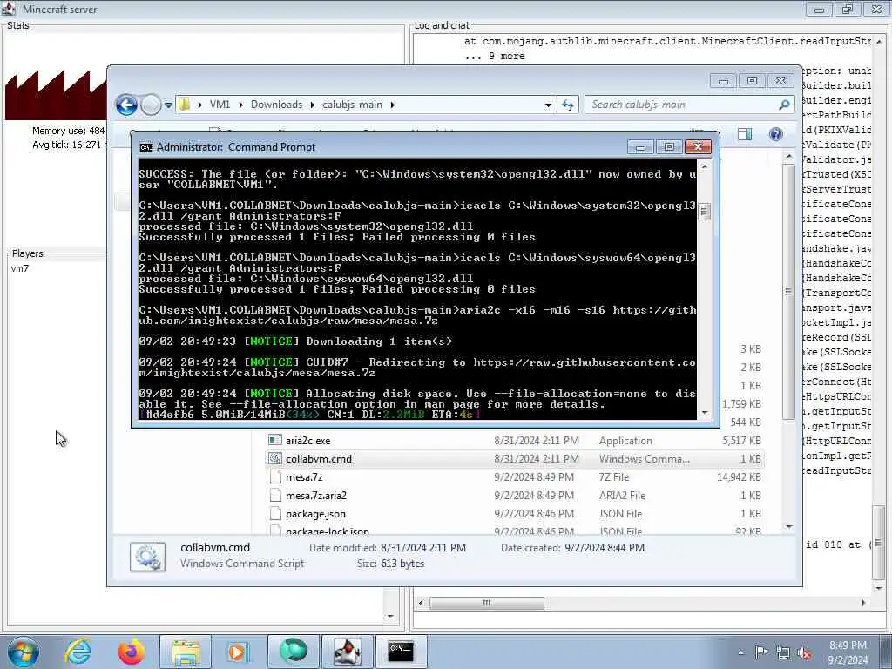The height and width of the screenshot is (669, 892).
Task: Open Action Center flag tray icon
Action: tap(761, 652)
